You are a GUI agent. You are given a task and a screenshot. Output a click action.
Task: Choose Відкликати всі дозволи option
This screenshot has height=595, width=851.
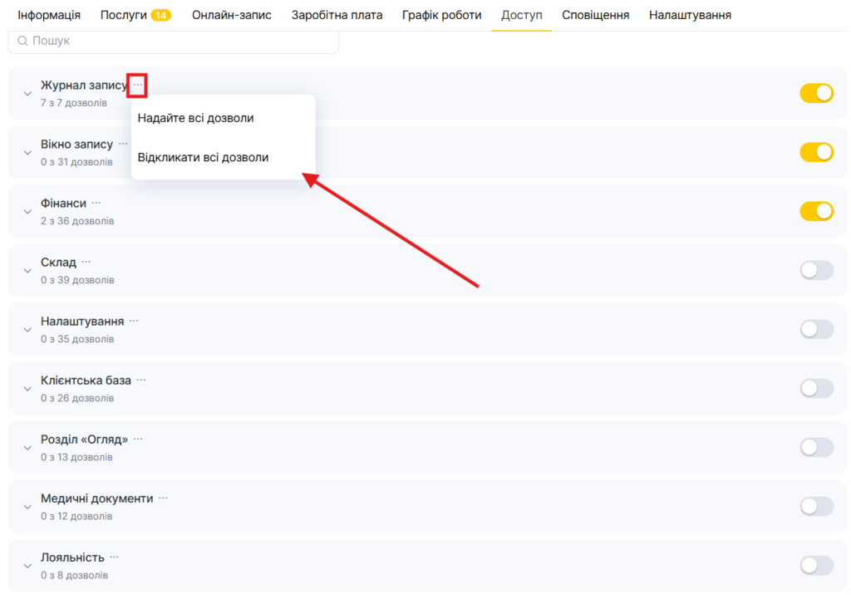tap(203, 157)
